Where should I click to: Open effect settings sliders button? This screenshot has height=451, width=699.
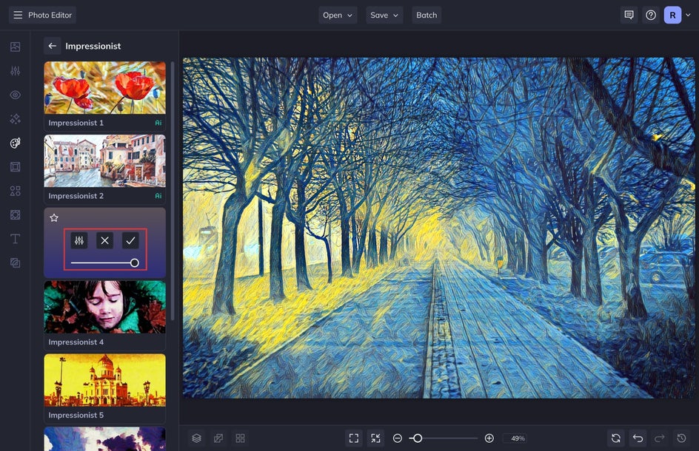click(x=79, y=241)
